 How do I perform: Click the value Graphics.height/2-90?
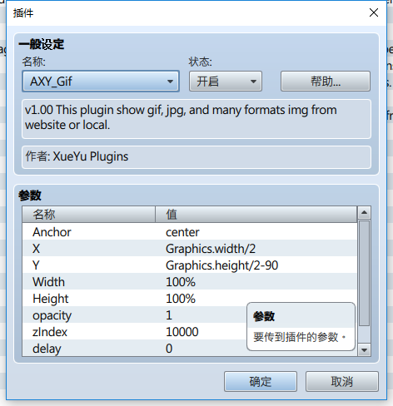[221, 265]
